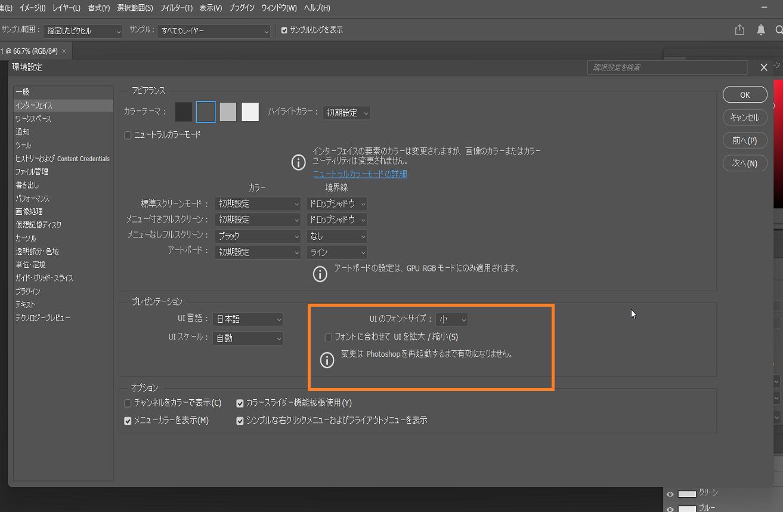Image resolution: width=783 pixels, height=512 pixels.
Task: Hide the グリーン channel eye toggle
Action: pos(671,494)
